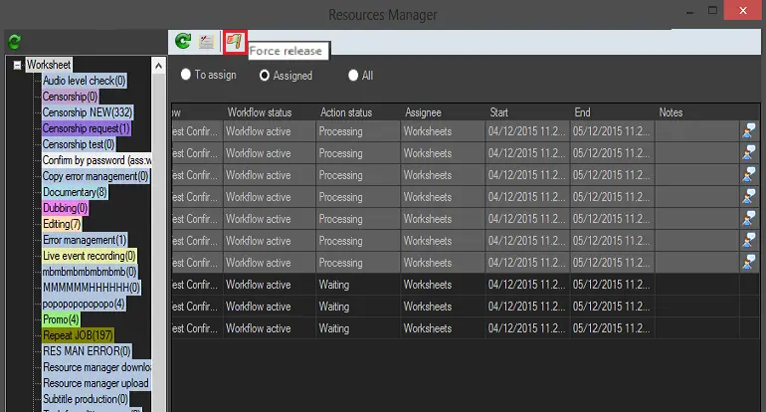
Task: Select the 'To assign' radio button
Action: tap(186, 75)
